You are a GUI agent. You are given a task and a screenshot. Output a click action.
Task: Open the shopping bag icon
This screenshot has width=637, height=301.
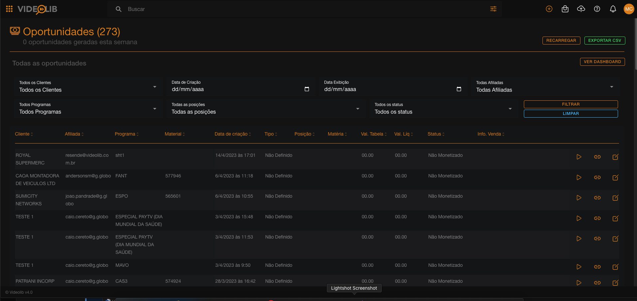[565, 9]
